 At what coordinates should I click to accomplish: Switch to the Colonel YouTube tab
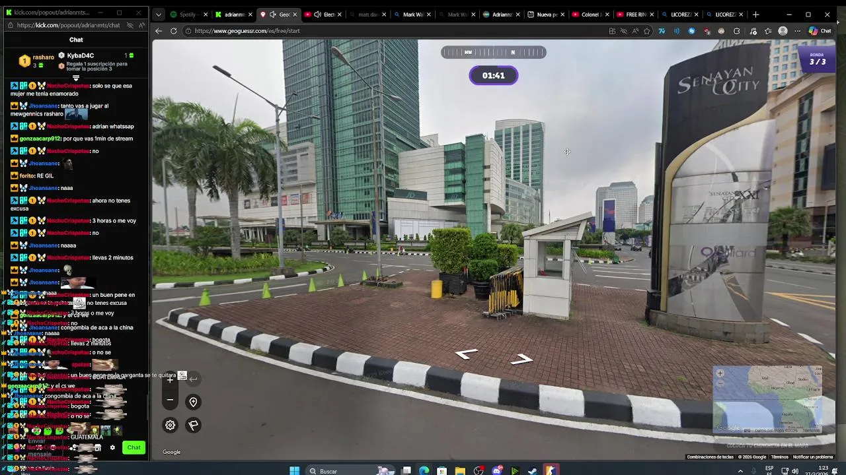(591, 15)
